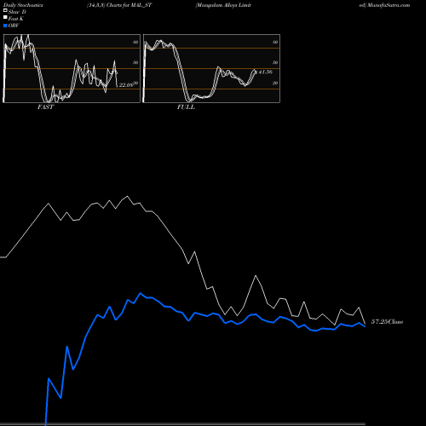
Task: Select the FULL stochastic chart label
Action: click(x=186, y=107)
